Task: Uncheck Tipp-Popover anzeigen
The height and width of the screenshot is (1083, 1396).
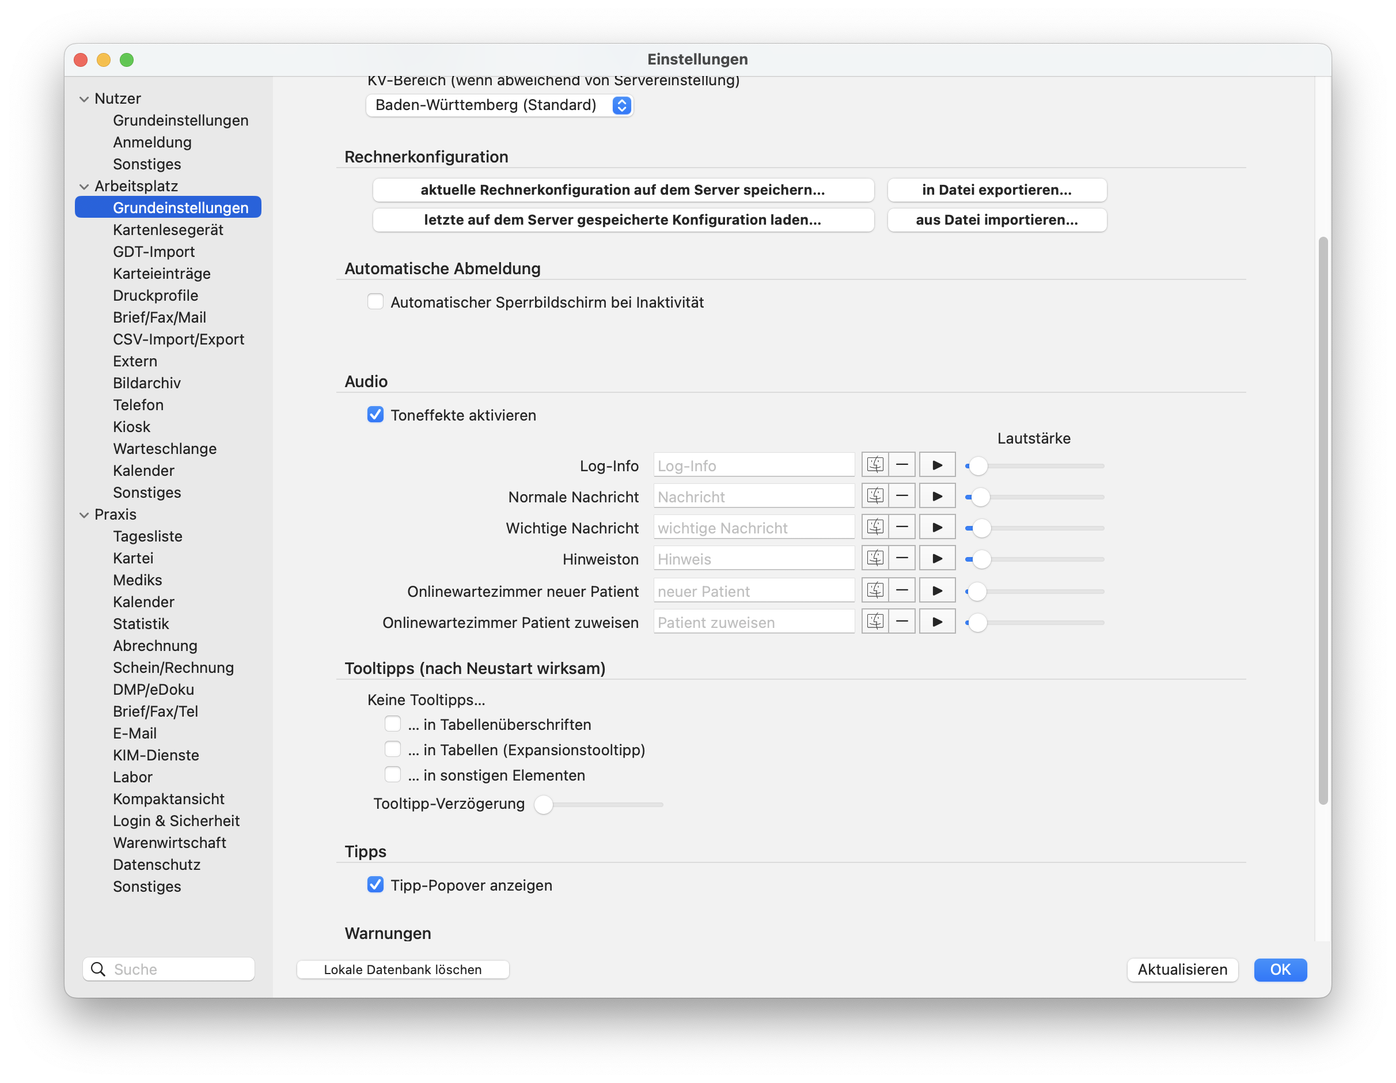Action: 375,885
